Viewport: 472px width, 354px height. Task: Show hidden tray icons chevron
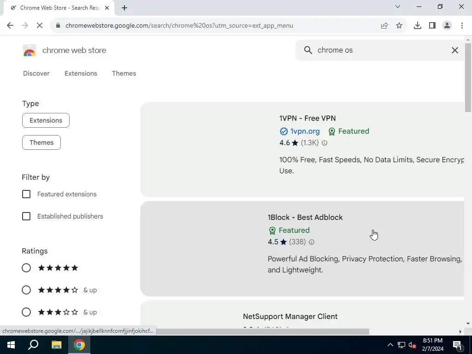390,345
